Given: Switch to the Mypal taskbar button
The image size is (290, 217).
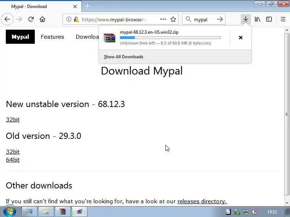Looking at the screenshot, I should [79, 212].
